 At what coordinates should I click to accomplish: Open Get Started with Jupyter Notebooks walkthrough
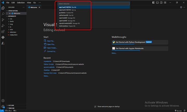[140, 48]
